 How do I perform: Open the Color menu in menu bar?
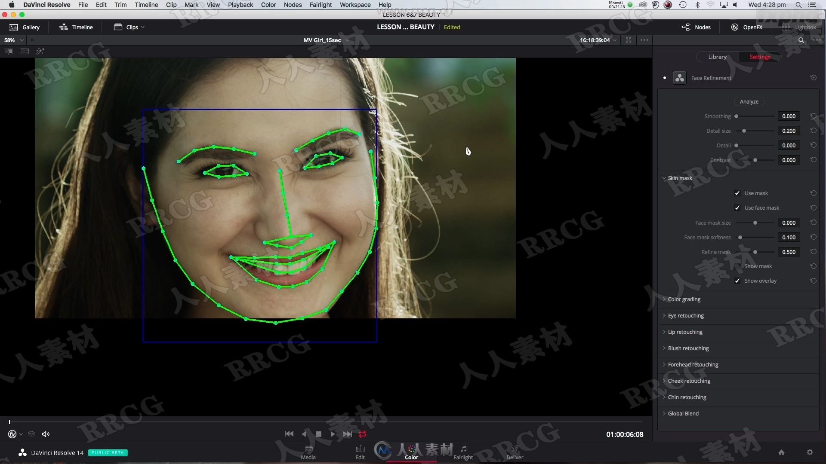click(x=268, y=5)
